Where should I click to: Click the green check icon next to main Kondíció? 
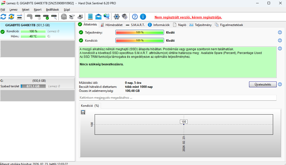click(81, 40)
